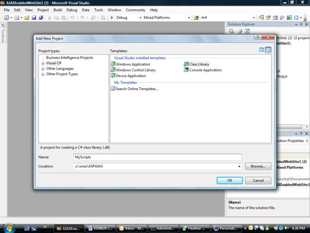This screenshot has height=233, width=310.
Task: Open Solution Explorer window position dropdown
Action: coord(296,24)
